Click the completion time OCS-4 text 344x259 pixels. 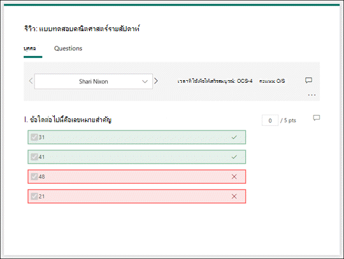pos(215,81)
